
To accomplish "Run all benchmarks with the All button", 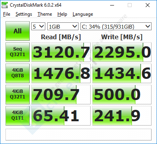I will pos(18,31).
